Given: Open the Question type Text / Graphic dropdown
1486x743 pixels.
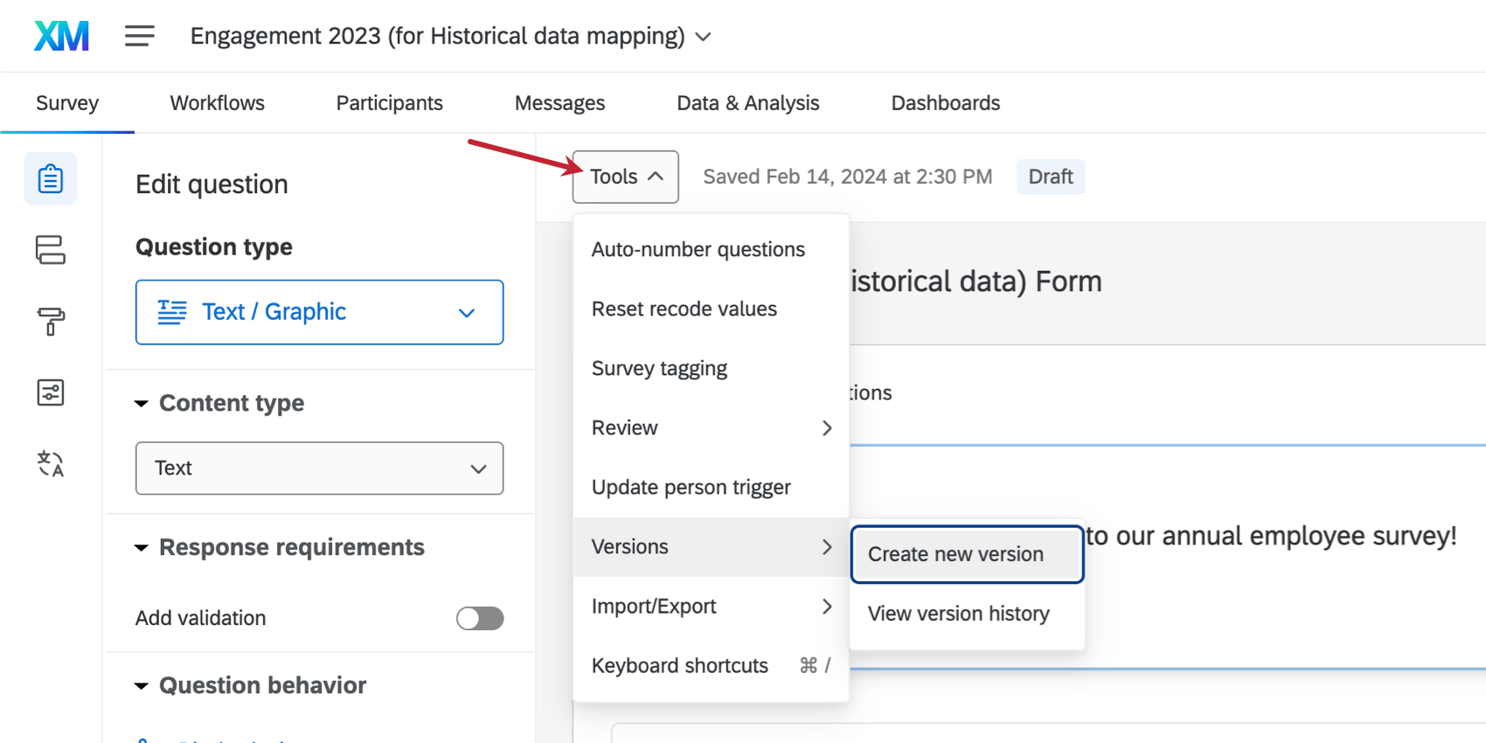Looking at the screenshot, I should click(319, 312).
